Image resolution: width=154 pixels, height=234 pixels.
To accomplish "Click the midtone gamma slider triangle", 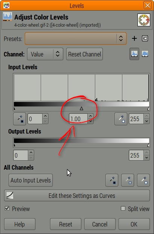I will [x=81, y=108].
